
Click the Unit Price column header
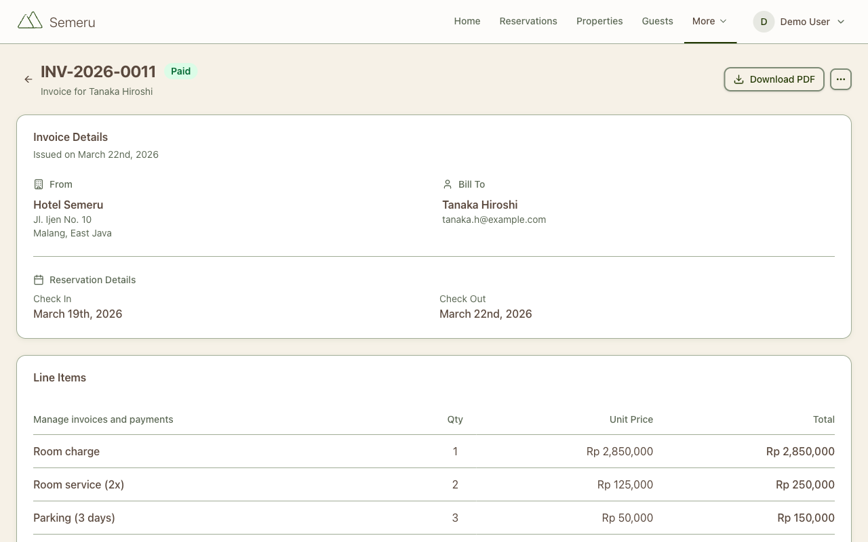click(x=631, y=419)
